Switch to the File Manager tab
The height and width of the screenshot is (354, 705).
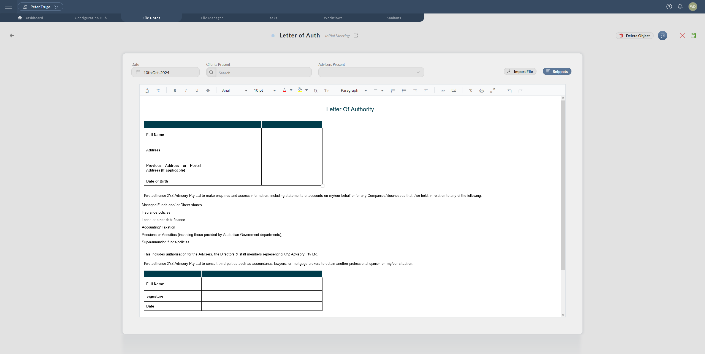(x=212, y=18)
